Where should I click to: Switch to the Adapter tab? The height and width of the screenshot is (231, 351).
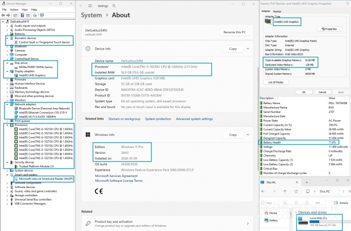[266, 11]
